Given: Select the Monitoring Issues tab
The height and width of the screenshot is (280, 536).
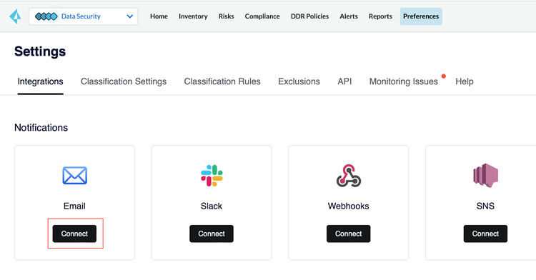Looking at the screenshot, I should [x=403, y=81].
